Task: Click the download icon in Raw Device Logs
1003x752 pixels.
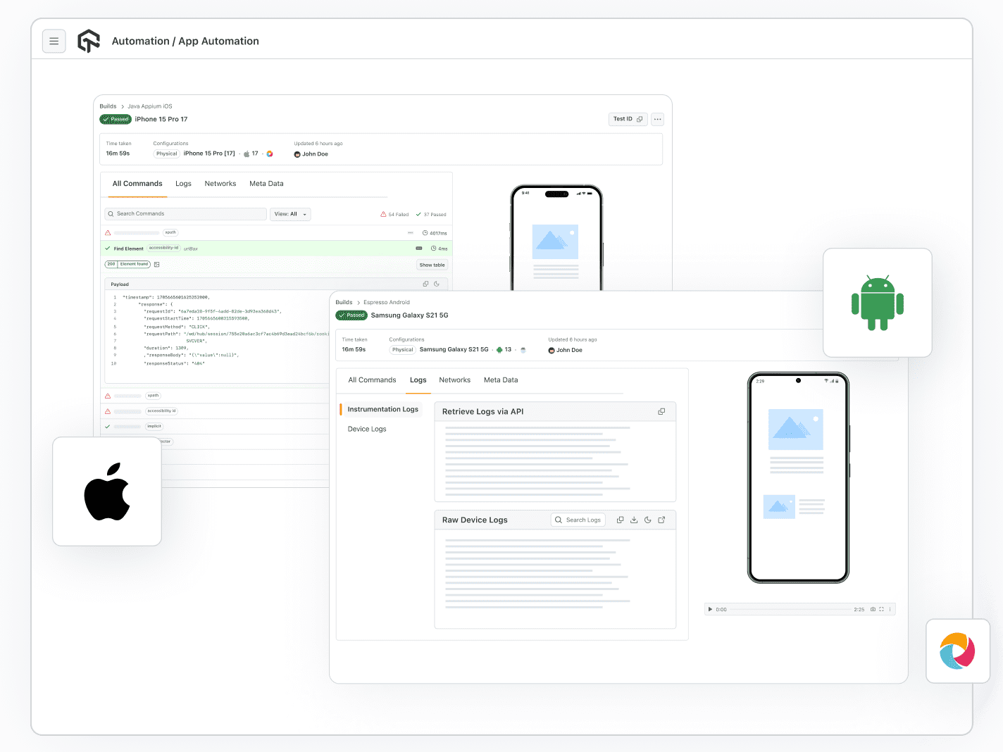Action: [634, 520]
